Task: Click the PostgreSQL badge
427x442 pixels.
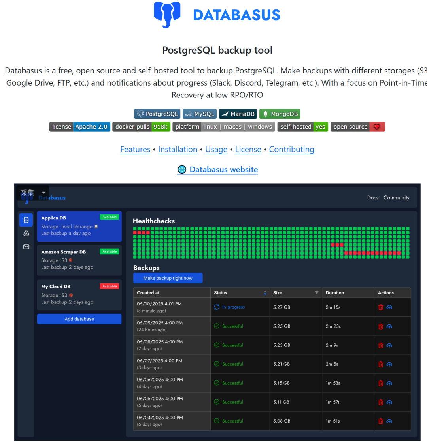Action: [x=157, y=114]
